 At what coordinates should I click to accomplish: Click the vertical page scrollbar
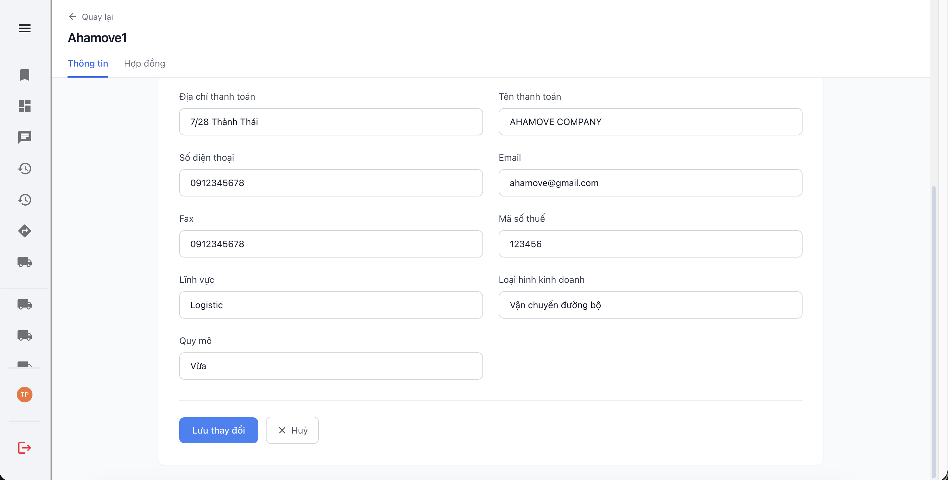933,331
